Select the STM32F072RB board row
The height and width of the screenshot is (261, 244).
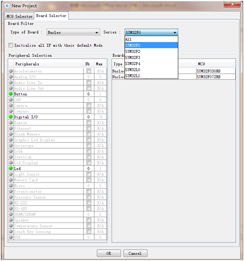coord(174,77)
